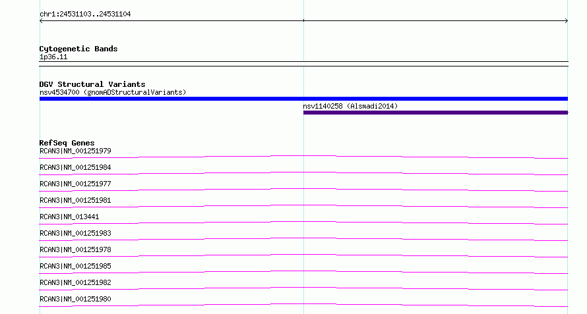Click the 1p36.11 cytogenetic band bar
This screenshot has width=587, height=314.
pos(303,64)
